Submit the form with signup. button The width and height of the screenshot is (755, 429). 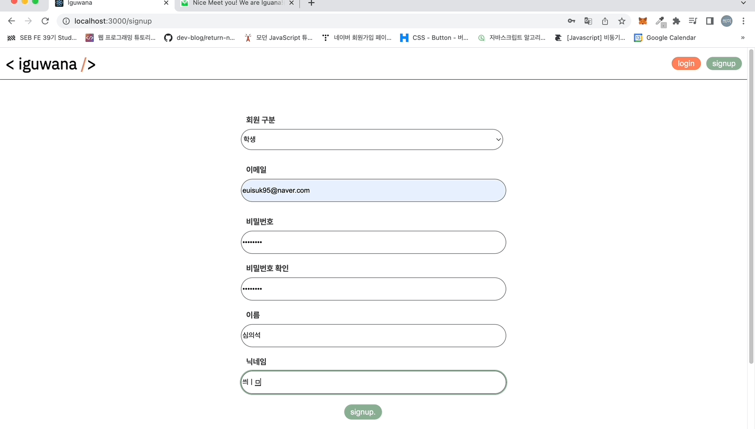pos(363,412)
